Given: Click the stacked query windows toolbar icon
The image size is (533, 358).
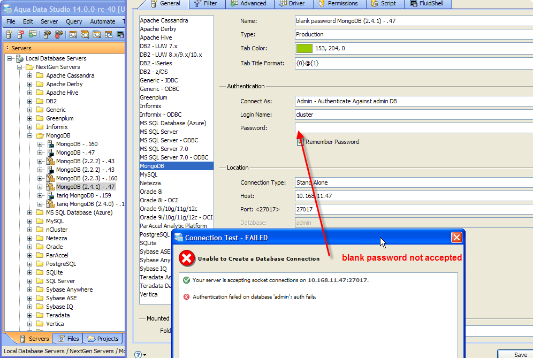Looking at the screenshot, I should tap(85, 34).
